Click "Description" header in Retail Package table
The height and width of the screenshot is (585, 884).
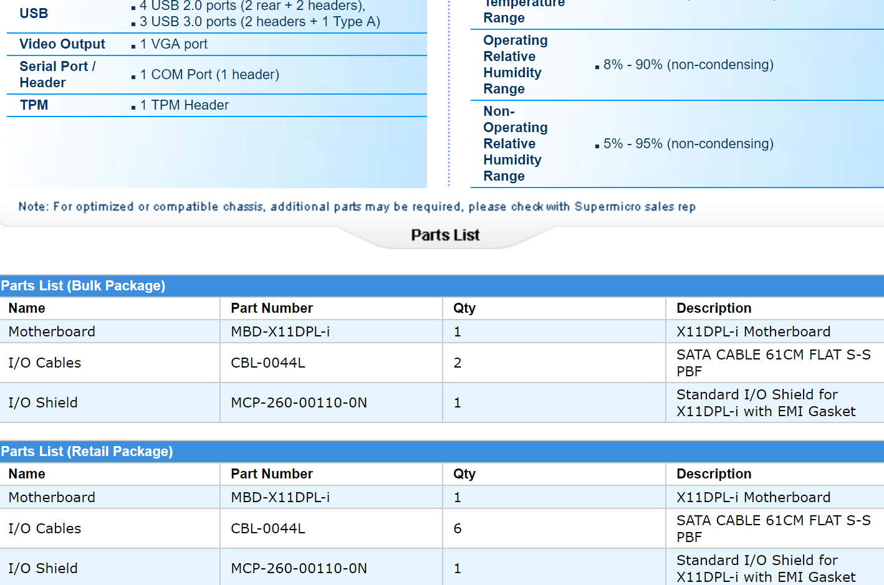click(x=714, y=474)
